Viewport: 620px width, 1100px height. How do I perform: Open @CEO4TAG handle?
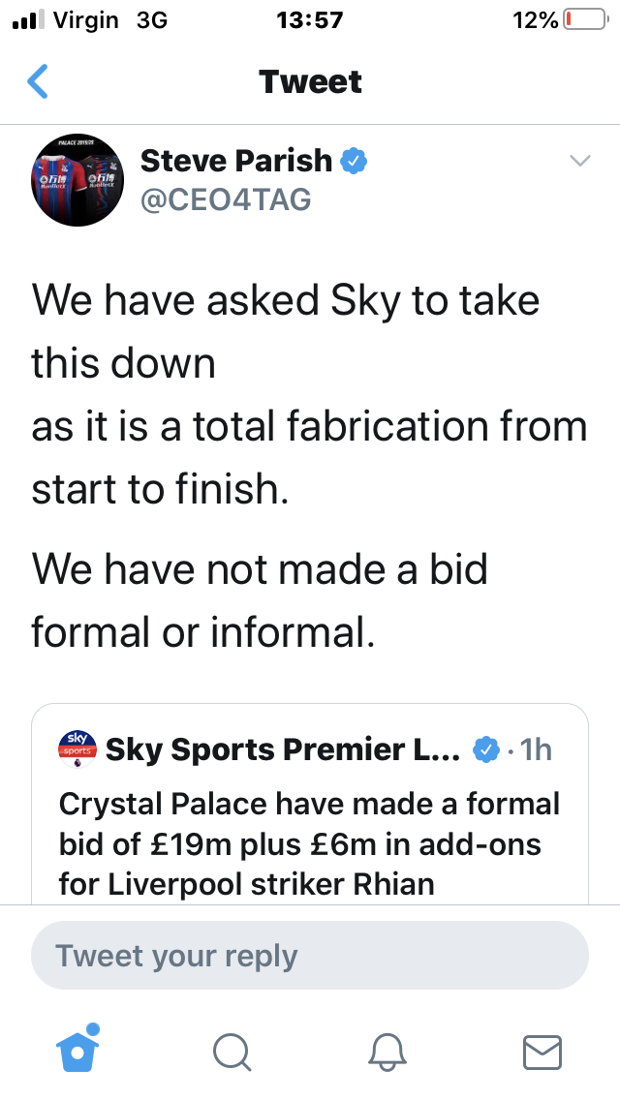tap(226, 199)
